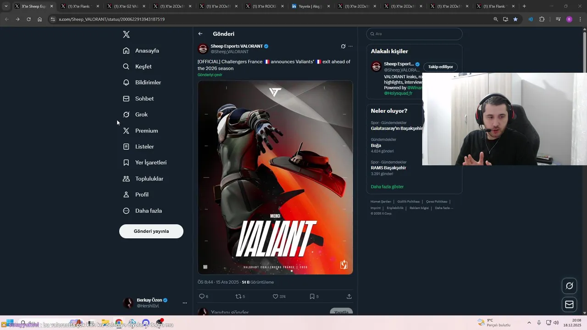Open Sheep Esports avatar in Alakalı kişiler
Viewport: 587px width, 330px height.
coord(376,67)
